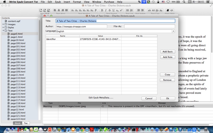Viewport: 213px width, 133px height.
Task: Click the Copy button
Action: [x=167, y=74]
